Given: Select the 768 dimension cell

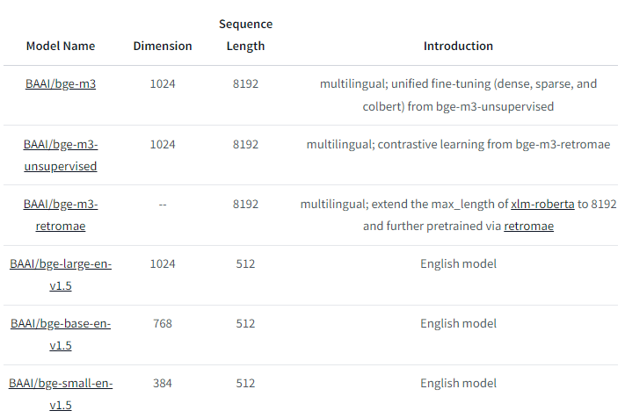Looking at the screenshot, I should tap(163, 323).
